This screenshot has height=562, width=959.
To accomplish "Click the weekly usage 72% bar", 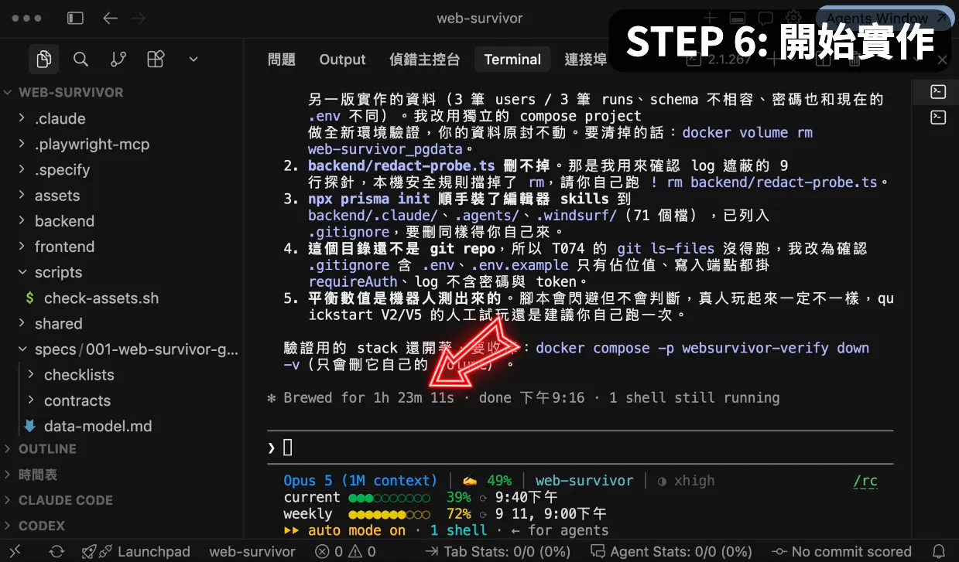I will tap(389, 514).
